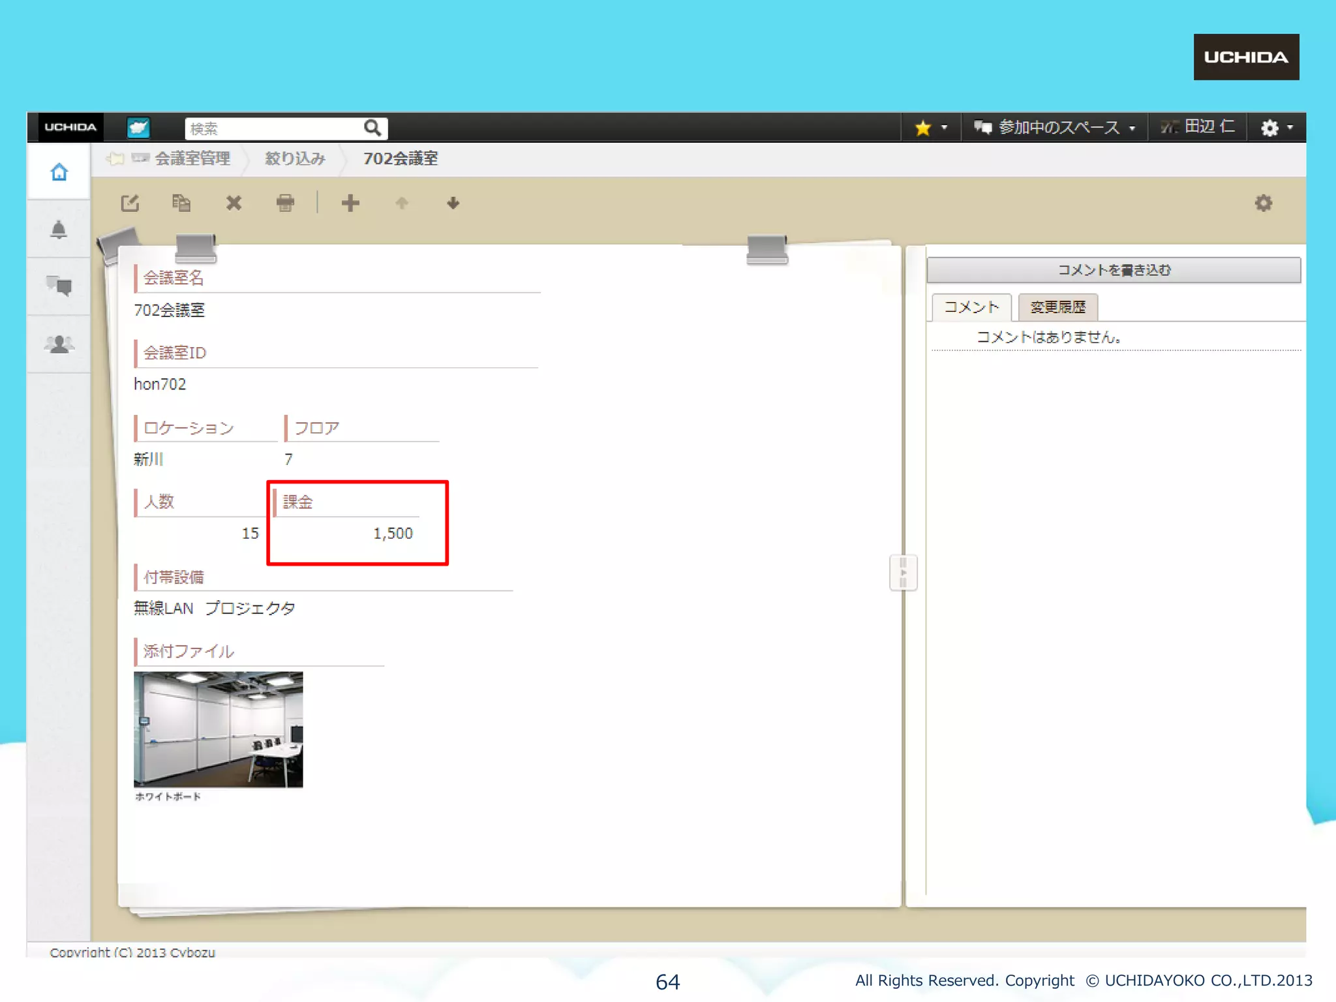Click the edit record pencil icon
The height and width of the screenshot is (1002, 1336).
130,203
